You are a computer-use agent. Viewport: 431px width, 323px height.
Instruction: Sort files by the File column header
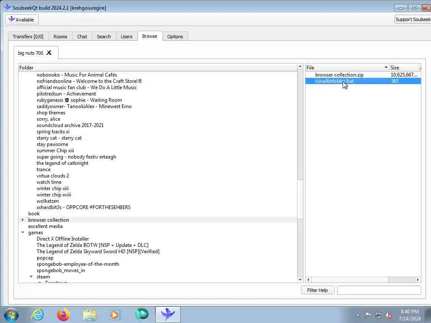click(347, 68)
